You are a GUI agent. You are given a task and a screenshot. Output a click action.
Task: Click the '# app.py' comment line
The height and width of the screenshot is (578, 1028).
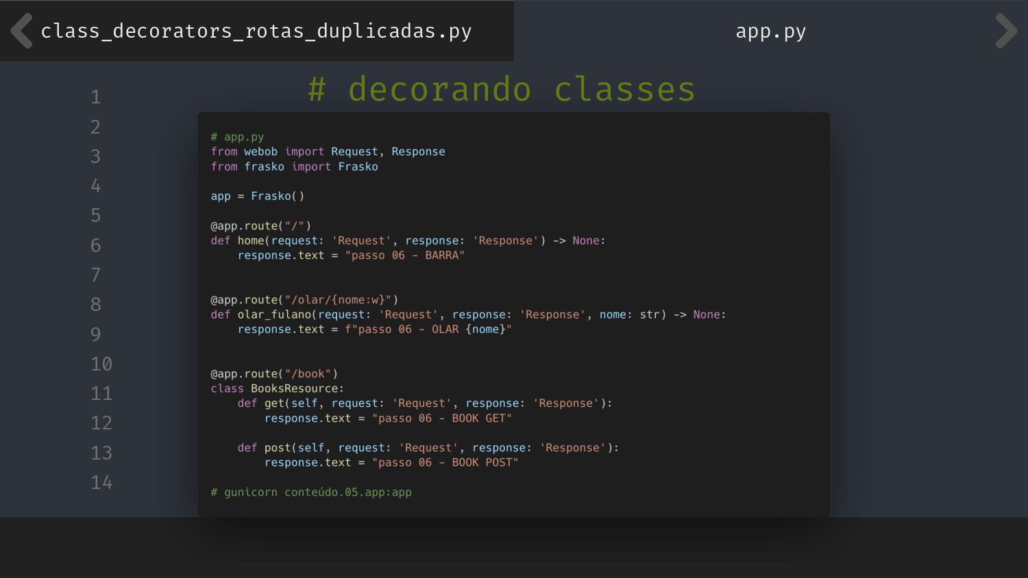[237, 137]
